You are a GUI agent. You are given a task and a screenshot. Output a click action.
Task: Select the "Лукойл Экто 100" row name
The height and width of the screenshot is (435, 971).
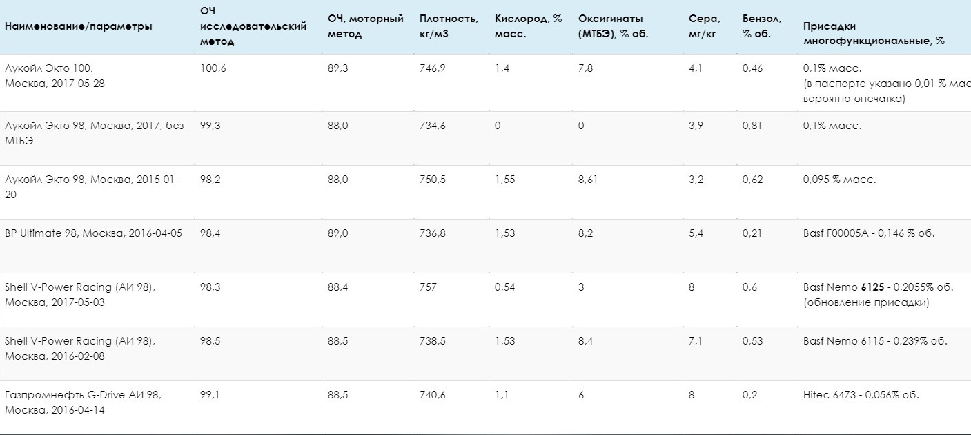click(55, 75)
